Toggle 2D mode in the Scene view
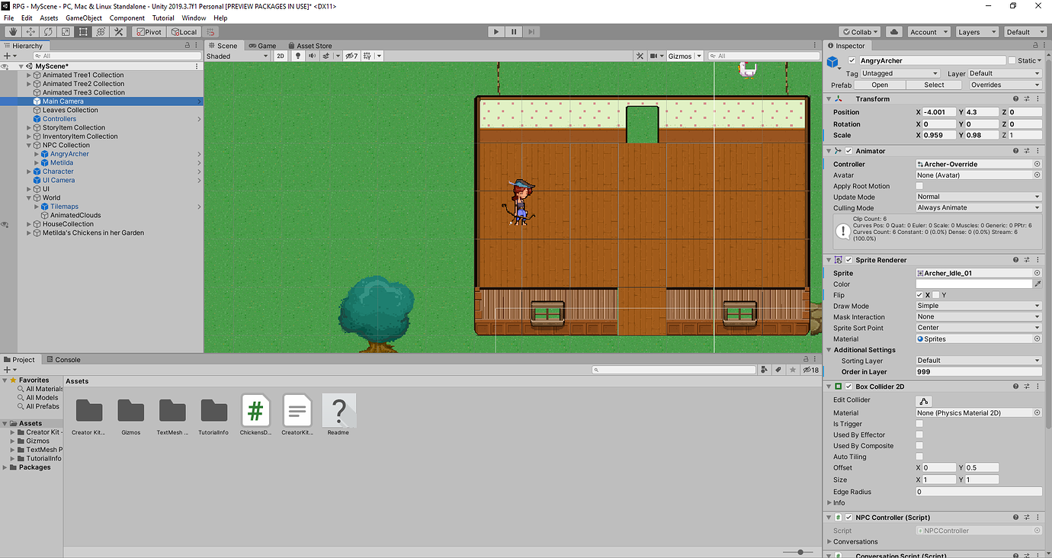1052x558 pixels. point(281,55)
